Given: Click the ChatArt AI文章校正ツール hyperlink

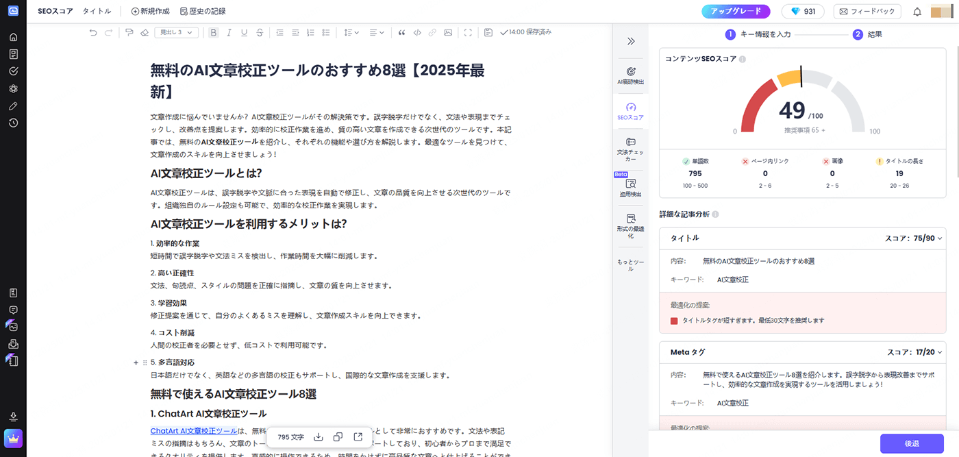Looking at the screenshot, I should [193, 431].
